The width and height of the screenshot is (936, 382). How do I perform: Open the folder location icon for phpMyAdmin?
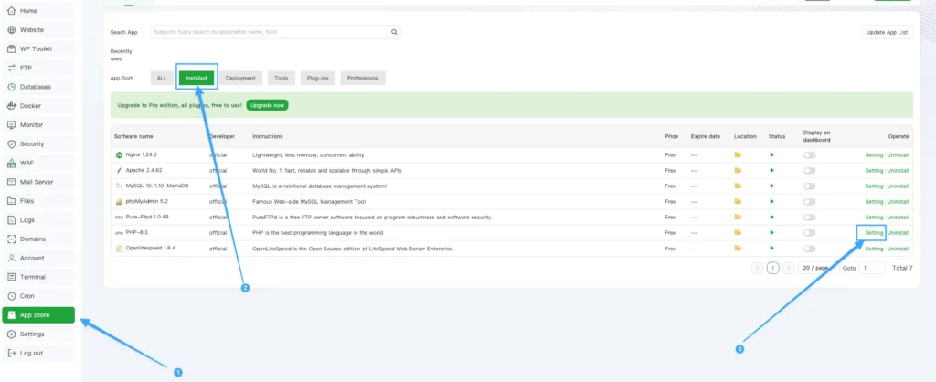(738, 202)
